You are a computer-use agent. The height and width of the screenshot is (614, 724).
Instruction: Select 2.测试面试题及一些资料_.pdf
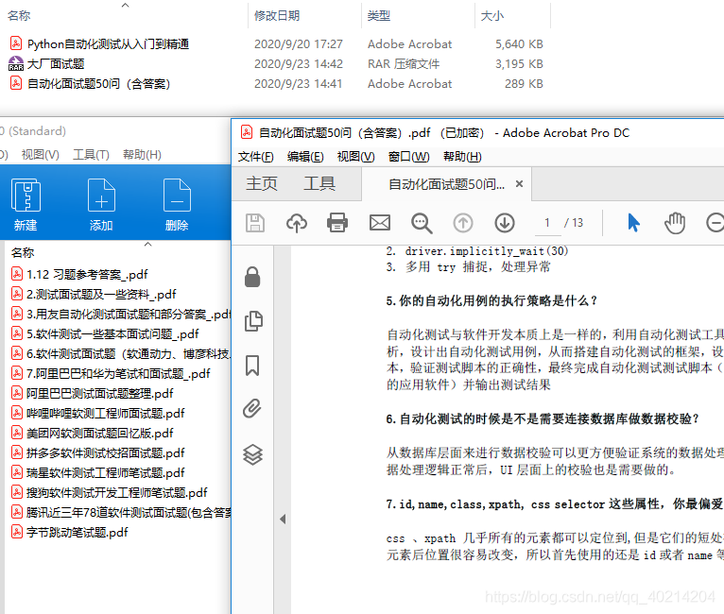click(101, 295)
